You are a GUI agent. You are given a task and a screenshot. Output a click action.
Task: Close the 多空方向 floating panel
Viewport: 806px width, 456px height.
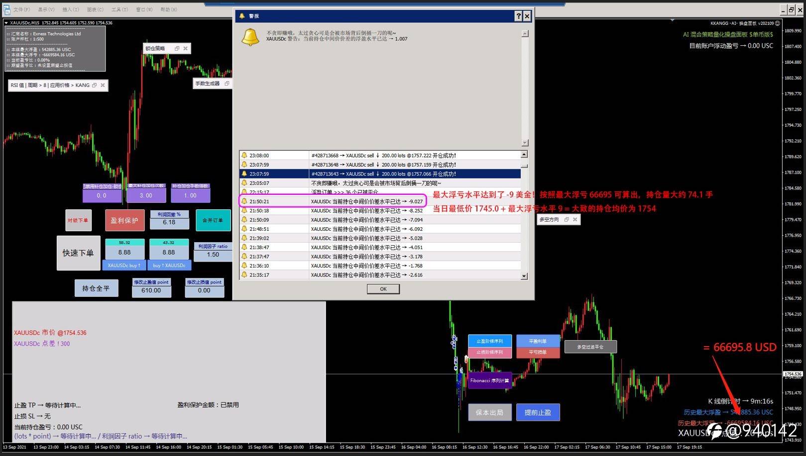tap(575, 219)
